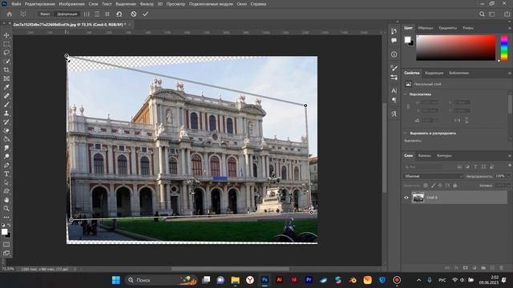
Task: Switch to the Каналы tab
Action: point(425,156)
